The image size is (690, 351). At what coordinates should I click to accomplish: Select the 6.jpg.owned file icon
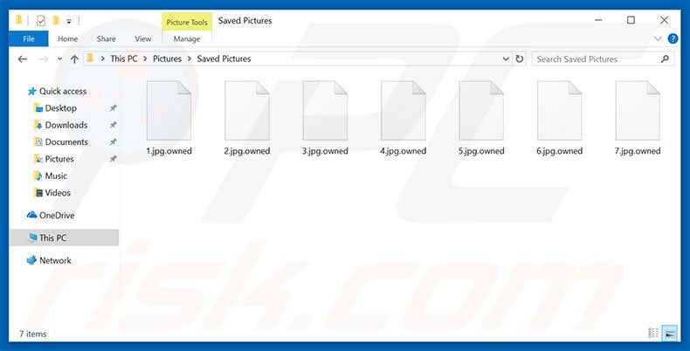tap(559, 110)
